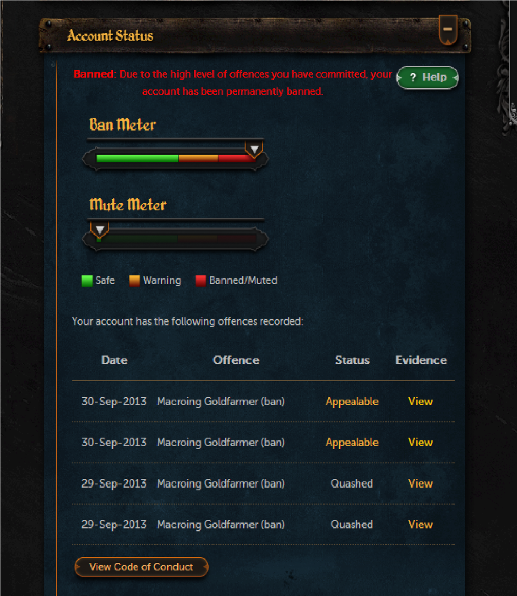Click the Mute Meter arrow marker
Viewport: 517px width, 596px height.
coord(100,230)
